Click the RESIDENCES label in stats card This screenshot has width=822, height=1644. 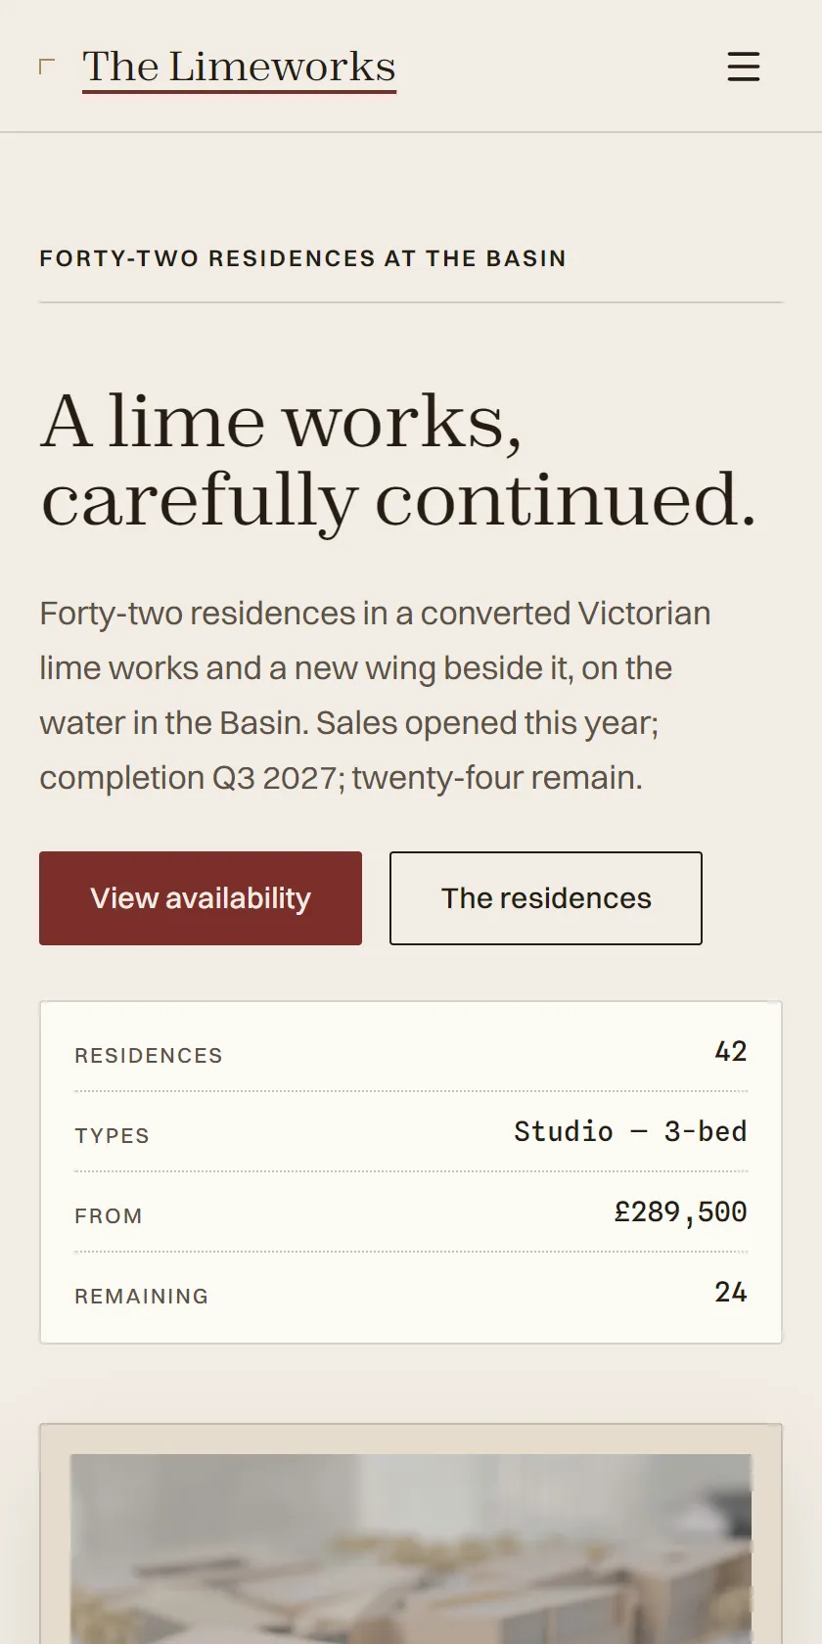click(149, 1056)
